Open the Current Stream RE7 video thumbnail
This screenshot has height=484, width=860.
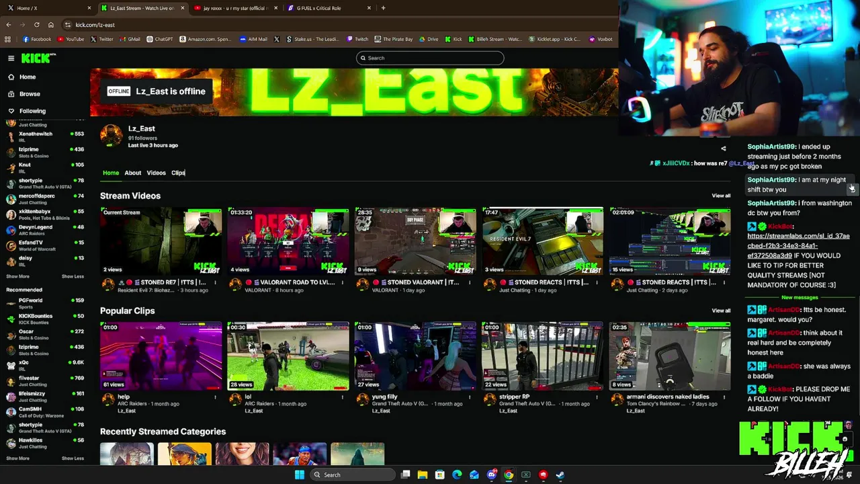[x=161, y=241]
